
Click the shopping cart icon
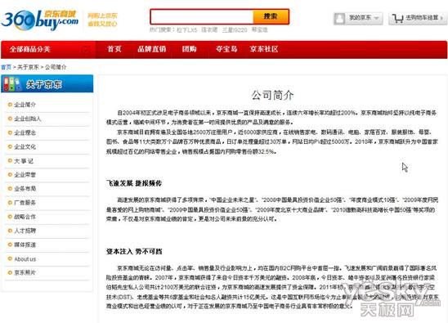(x=397, y=19)
